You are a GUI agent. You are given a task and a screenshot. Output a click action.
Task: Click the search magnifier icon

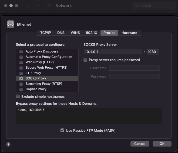(x=137, y=6)
